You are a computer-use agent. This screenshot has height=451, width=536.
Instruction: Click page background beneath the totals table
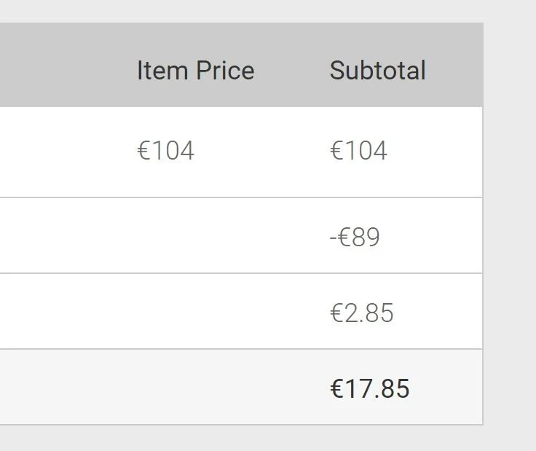240,439
